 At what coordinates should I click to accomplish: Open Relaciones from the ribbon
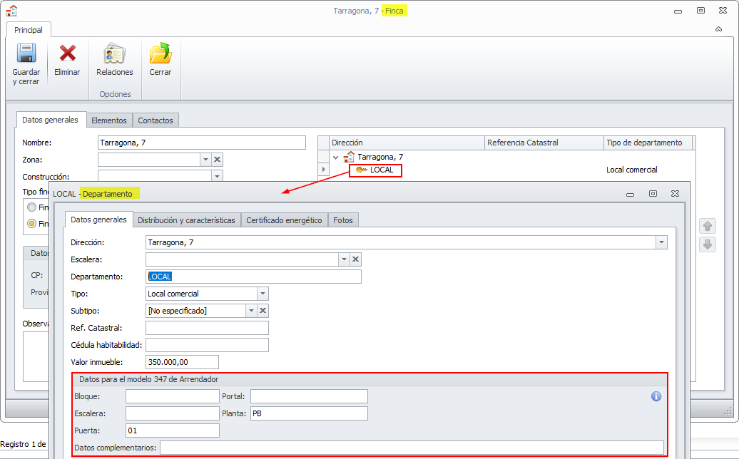[x=115, y=60]
